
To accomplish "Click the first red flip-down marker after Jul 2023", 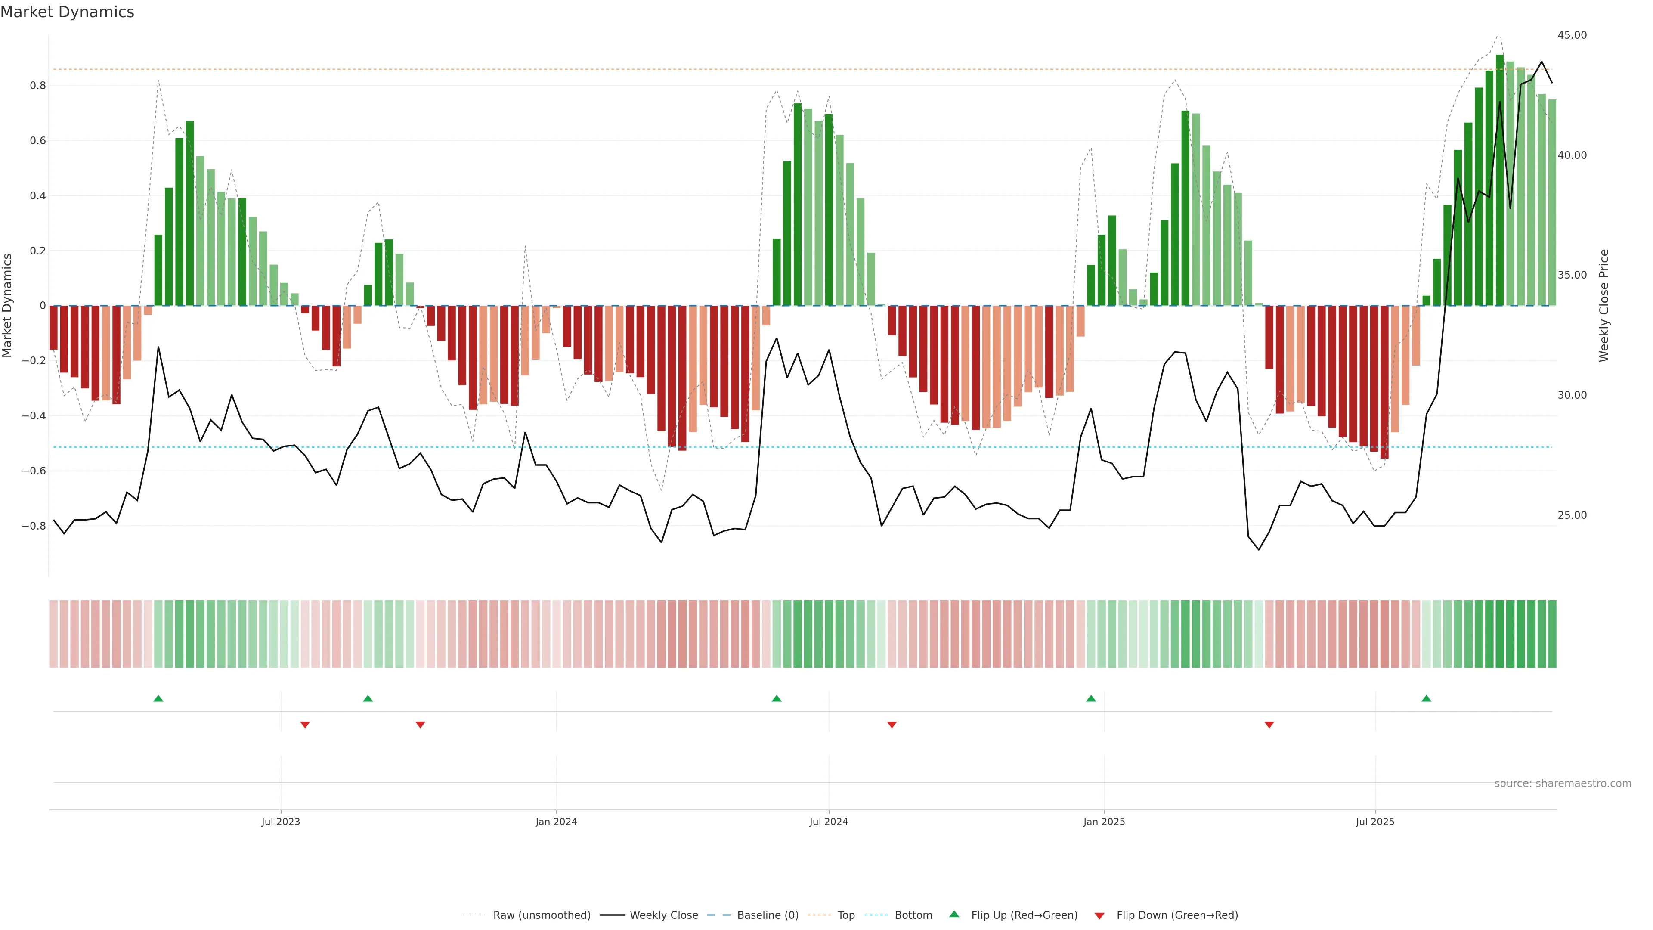I will click(x=306, y=725).
